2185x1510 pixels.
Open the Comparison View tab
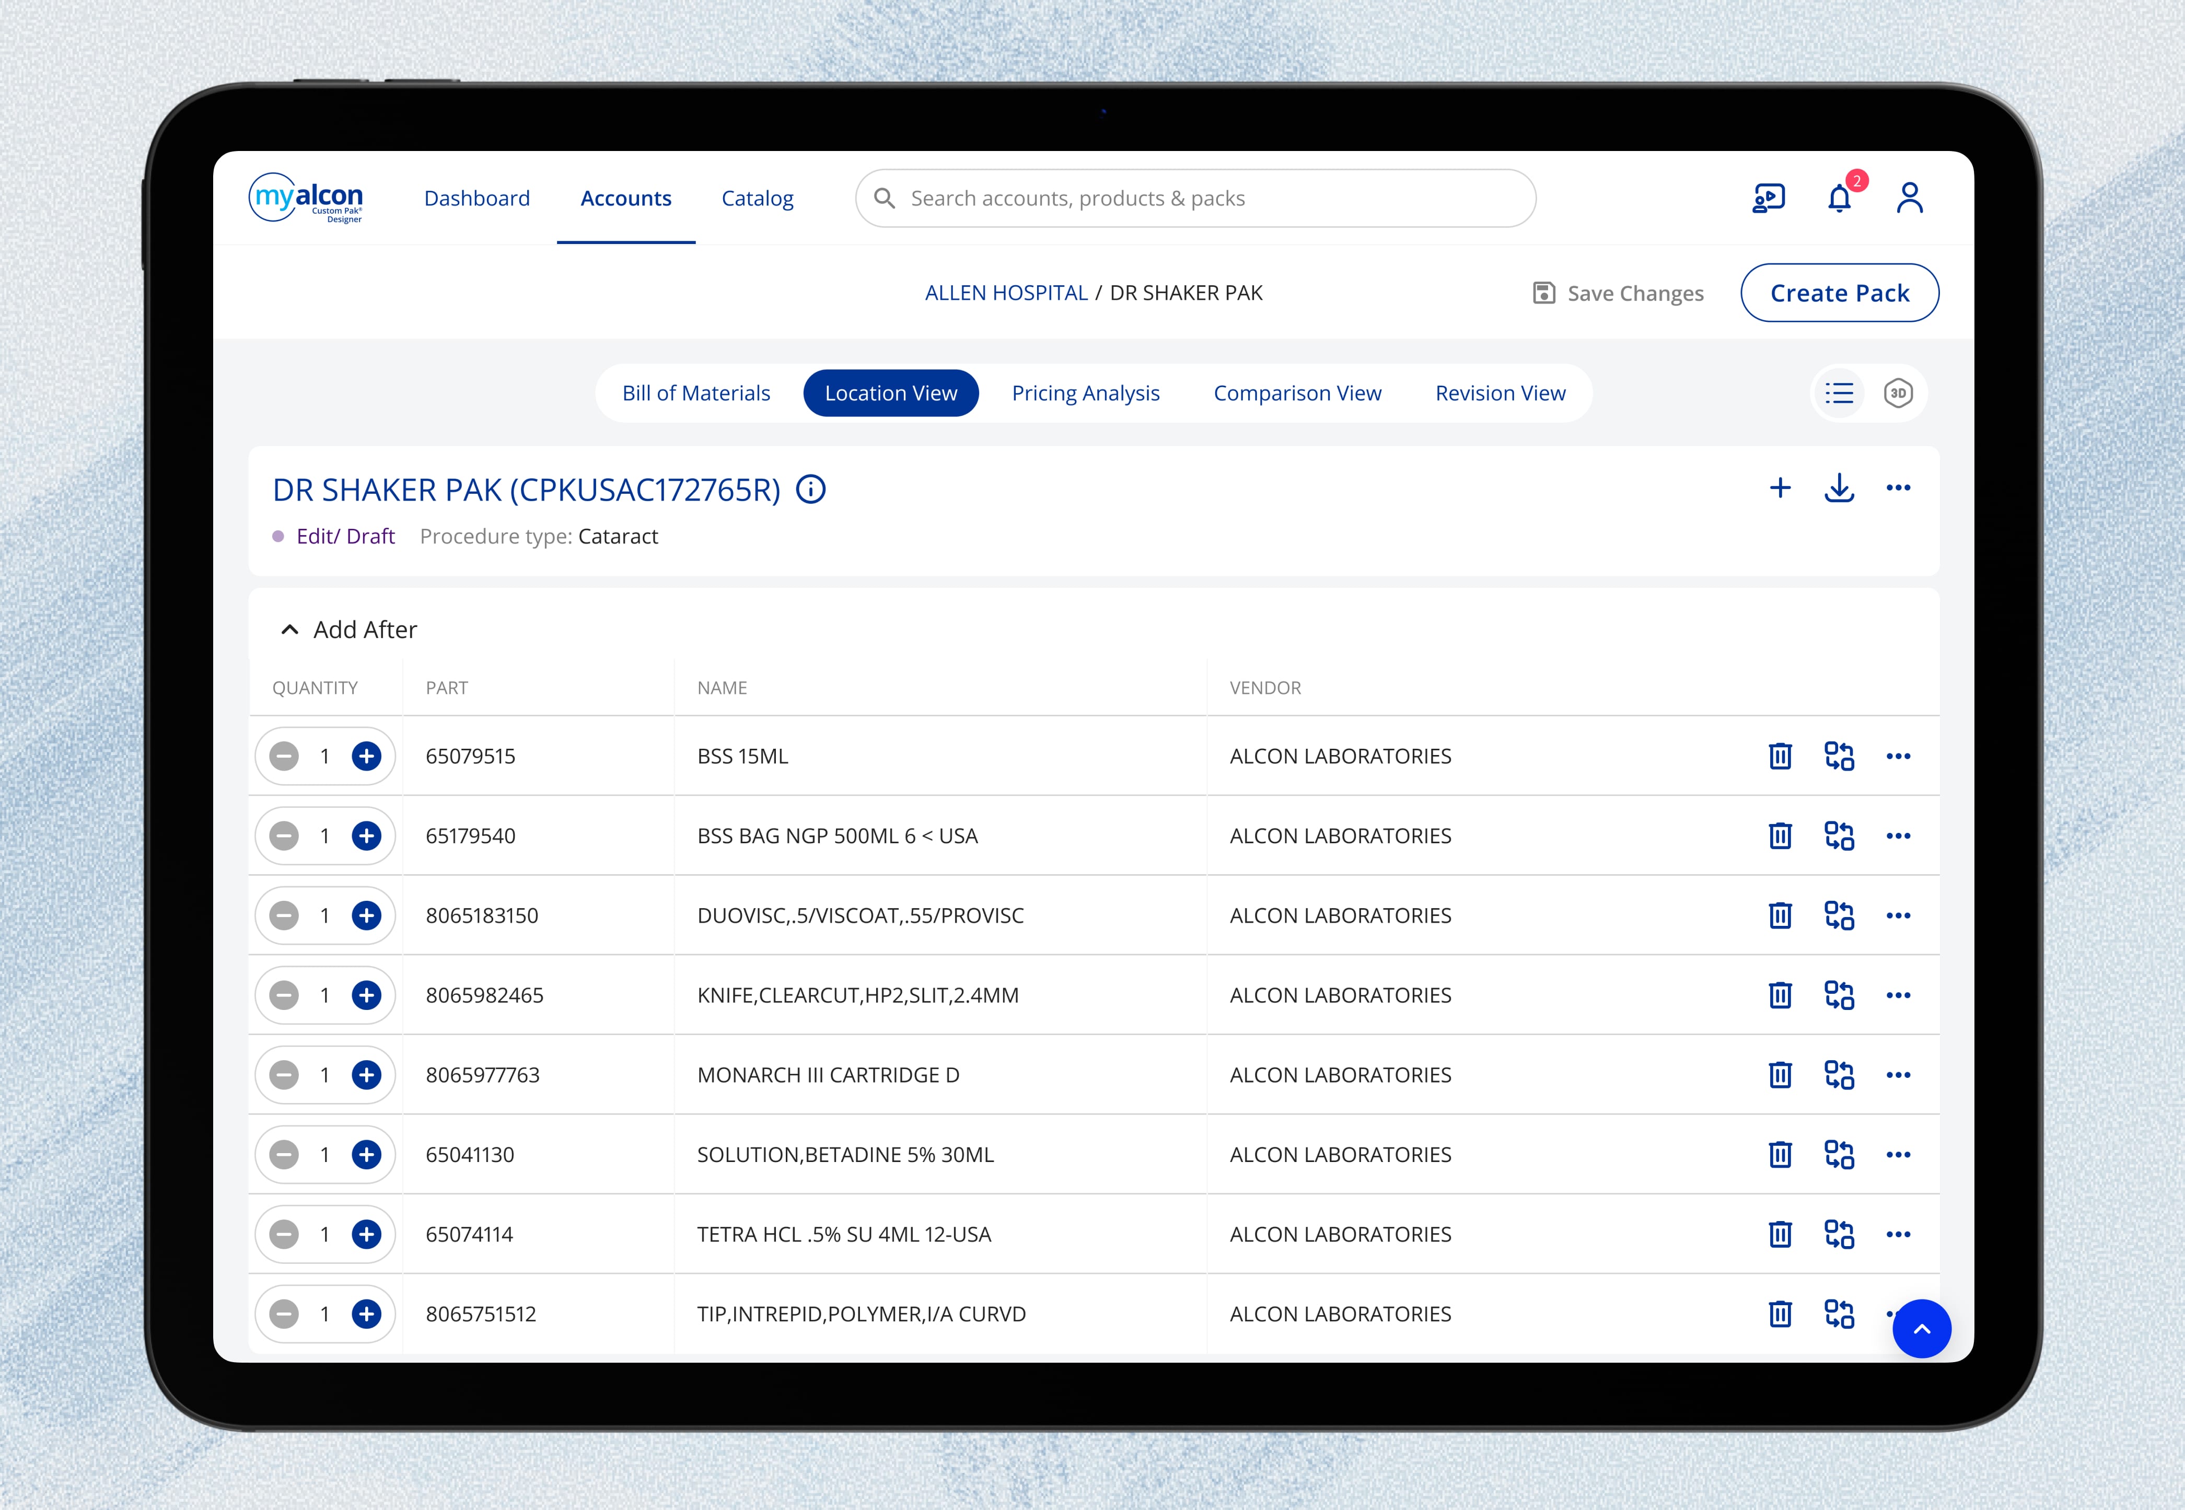[1298, 392]
